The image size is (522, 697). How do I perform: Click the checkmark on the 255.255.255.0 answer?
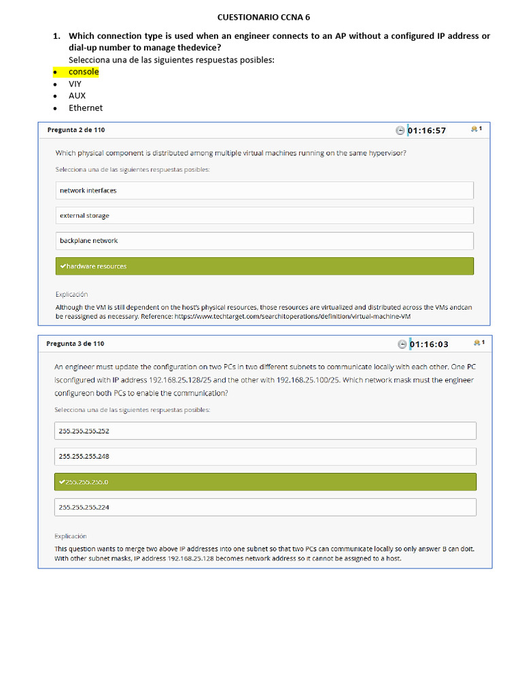click(62, 482)
